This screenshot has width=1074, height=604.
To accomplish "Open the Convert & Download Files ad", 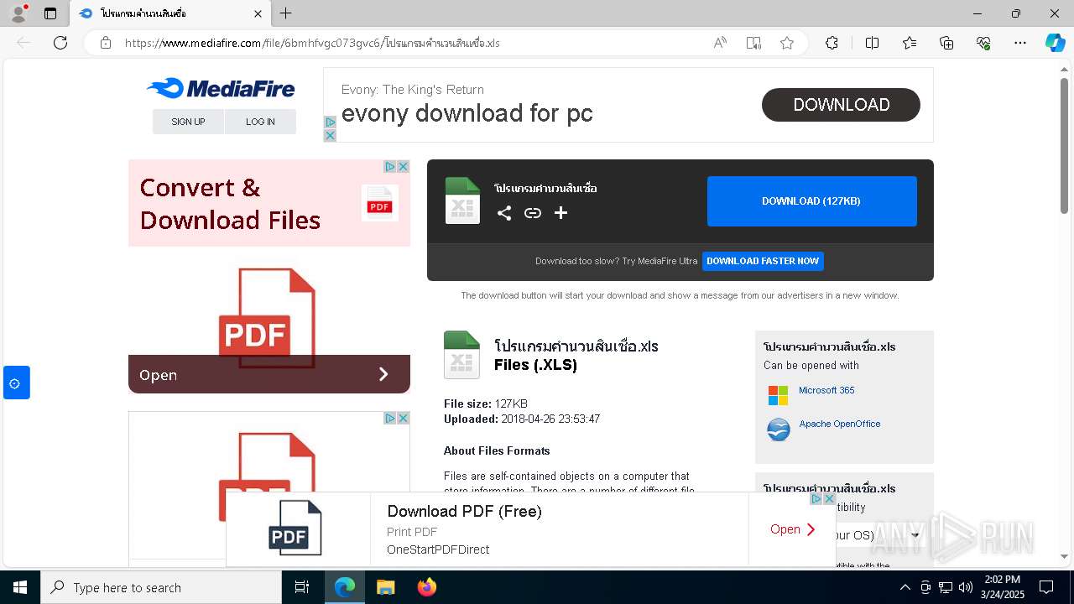I will (x=230, y=204).
